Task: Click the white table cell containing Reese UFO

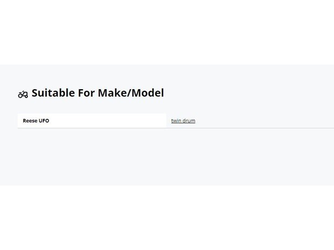Action: (92, 121)
